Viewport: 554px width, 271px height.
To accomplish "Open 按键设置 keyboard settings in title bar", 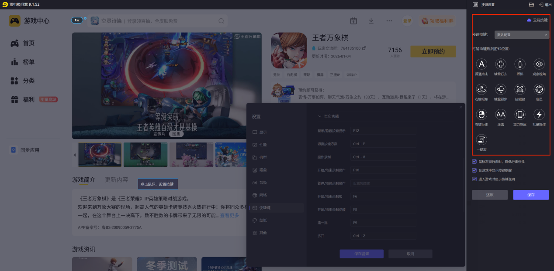I will coord(484,4).
